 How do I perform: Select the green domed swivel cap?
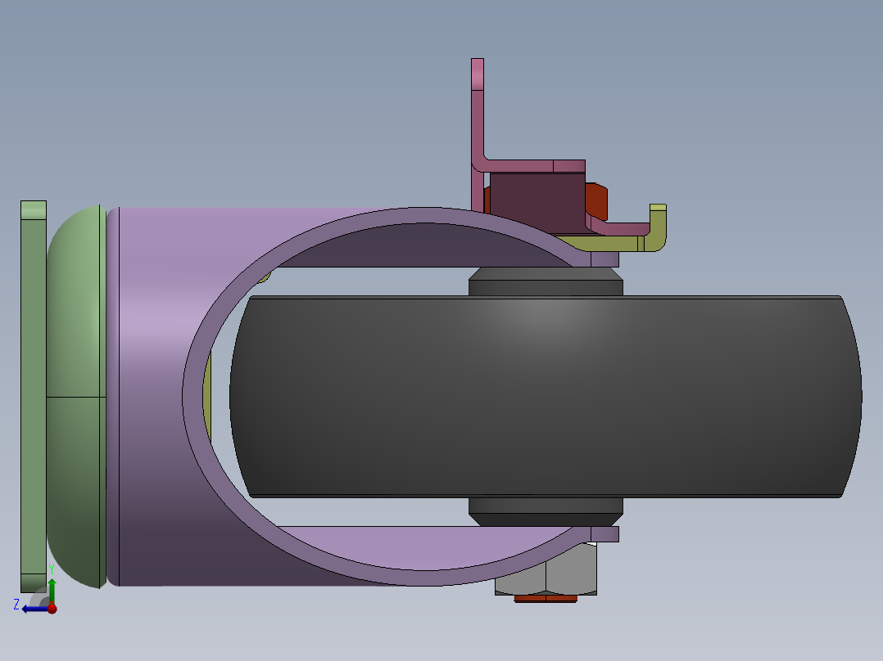76,397
